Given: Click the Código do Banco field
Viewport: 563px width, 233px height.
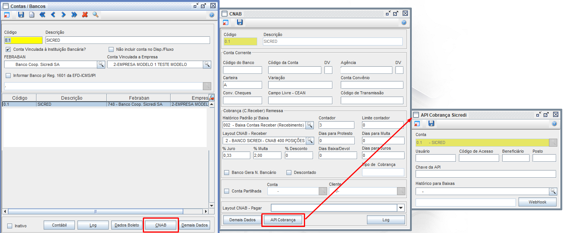Looking at the screenshot, I should click(x=242, y=70).
